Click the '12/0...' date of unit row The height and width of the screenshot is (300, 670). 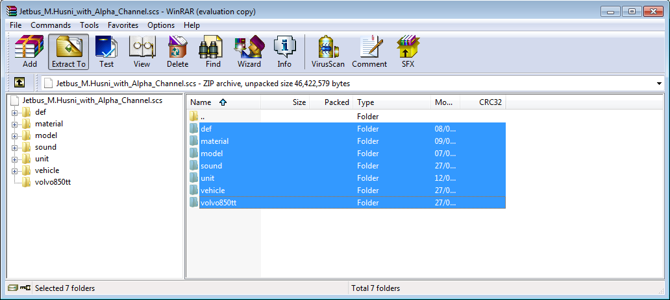pos(445,178)
